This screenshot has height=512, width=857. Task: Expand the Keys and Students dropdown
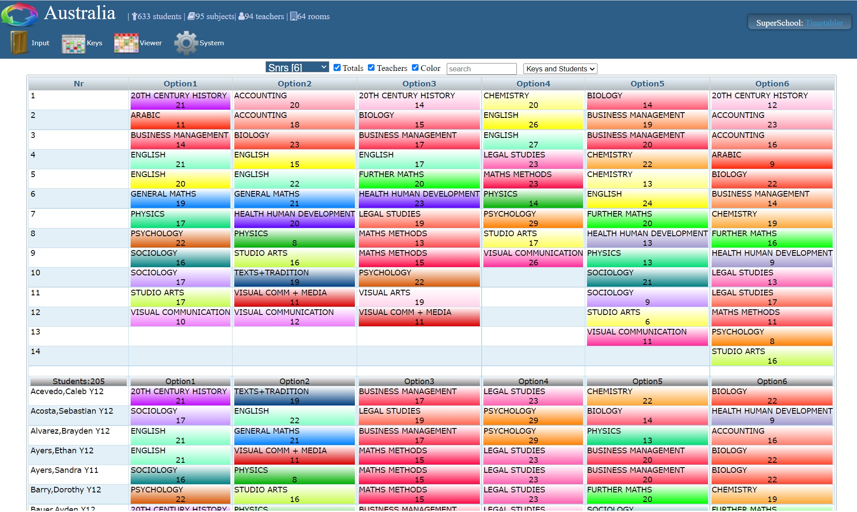[x=560, y=69]
